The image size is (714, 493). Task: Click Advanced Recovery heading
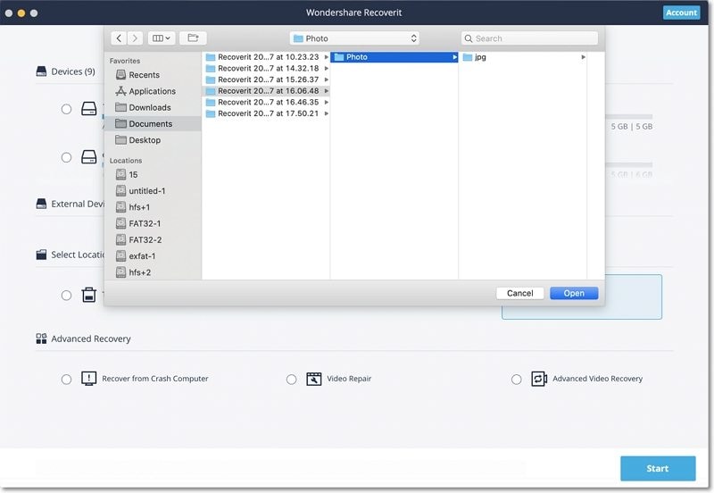pos(91,339)
